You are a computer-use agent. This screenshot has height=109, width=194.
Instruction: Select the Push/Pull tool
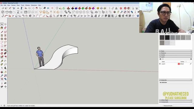pyautogui.click(x=5, y=50)
